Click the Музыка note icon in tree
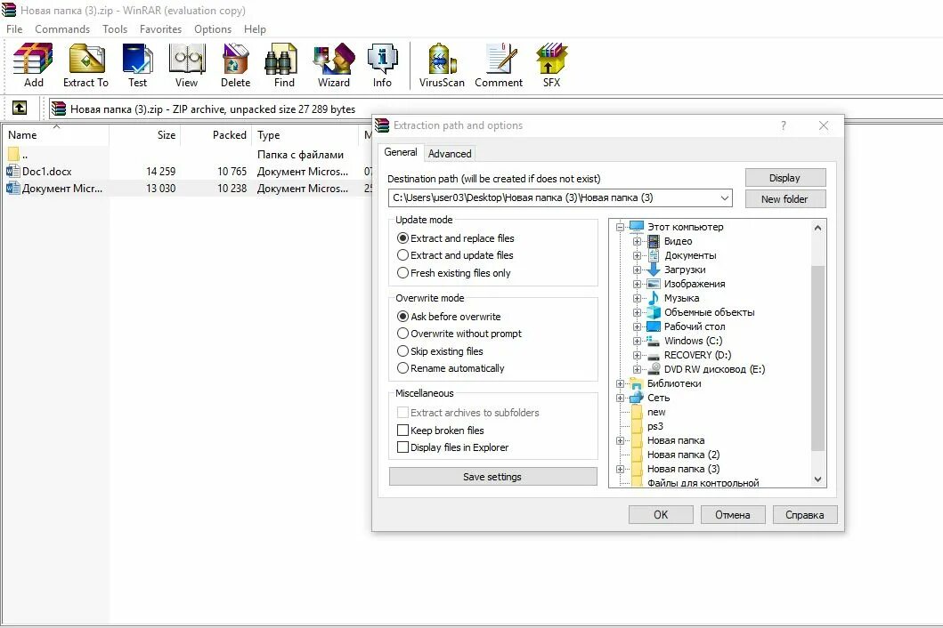 (x=654, y=298)
